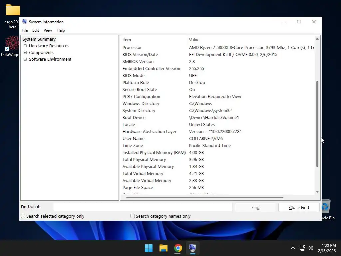The height and width of the screenshot is (256, 341).
Task: Select the System Directory row
Action: pos(217,110)
